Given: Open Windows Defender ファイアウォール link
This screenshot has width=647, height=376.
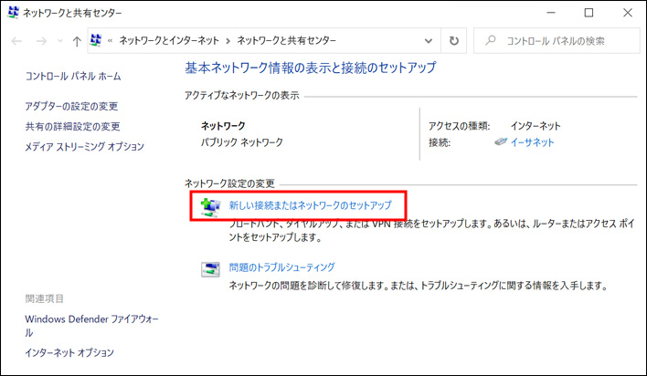Looking at the screenshot, I should 80,319.
